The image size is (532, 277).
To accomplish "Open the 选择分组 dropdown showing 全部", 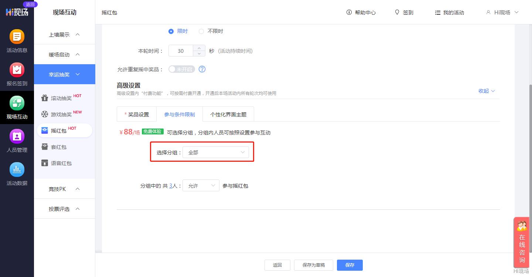I will point(216,152).
